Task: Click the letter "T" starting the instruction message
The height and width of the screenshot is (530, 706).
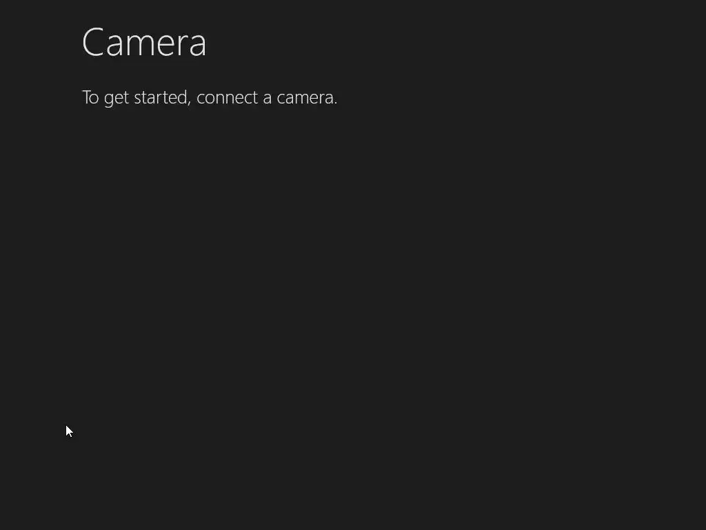Action: 87,97
